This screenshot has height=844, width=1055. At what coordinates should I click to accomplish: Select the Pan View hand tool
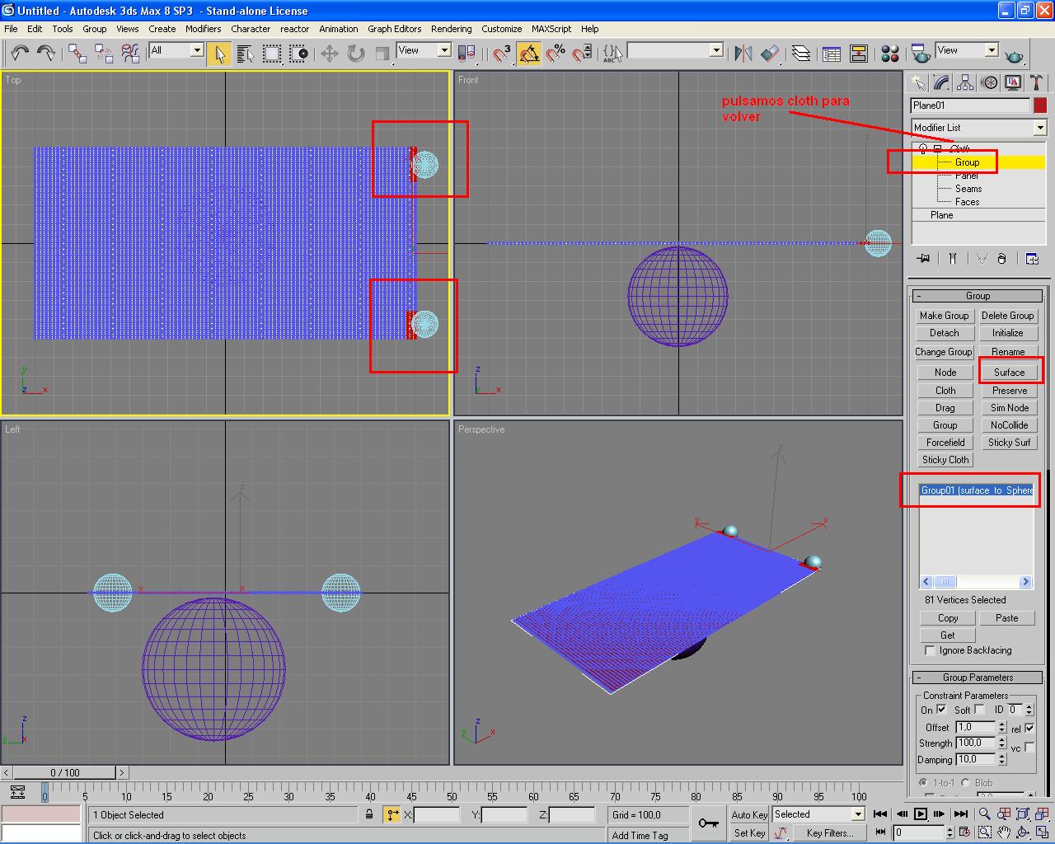pyautogui.click(x=1004, y=832)
